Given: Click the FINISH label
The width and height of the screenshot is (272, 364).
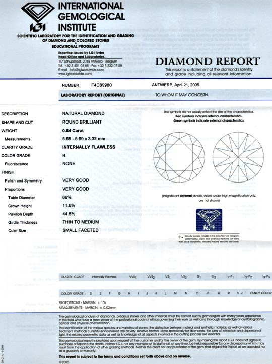Looking at the screenshot, I should pos(8,172).
